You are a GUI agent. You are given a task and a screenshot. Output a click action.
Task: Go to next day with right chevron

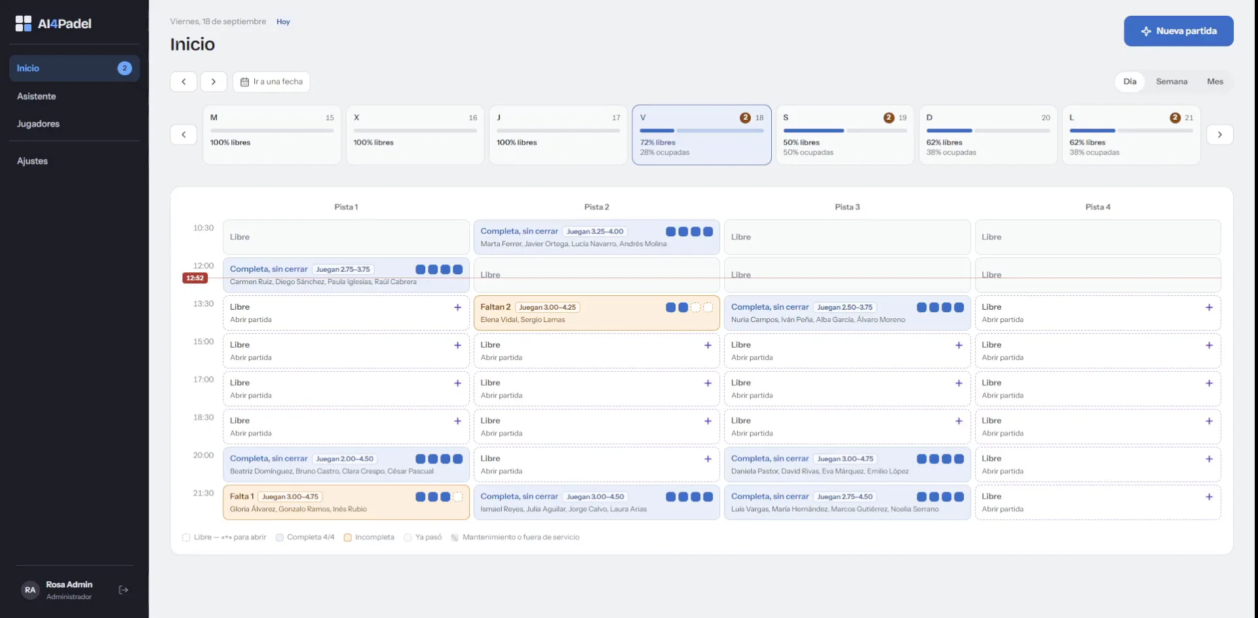point(213,82)
